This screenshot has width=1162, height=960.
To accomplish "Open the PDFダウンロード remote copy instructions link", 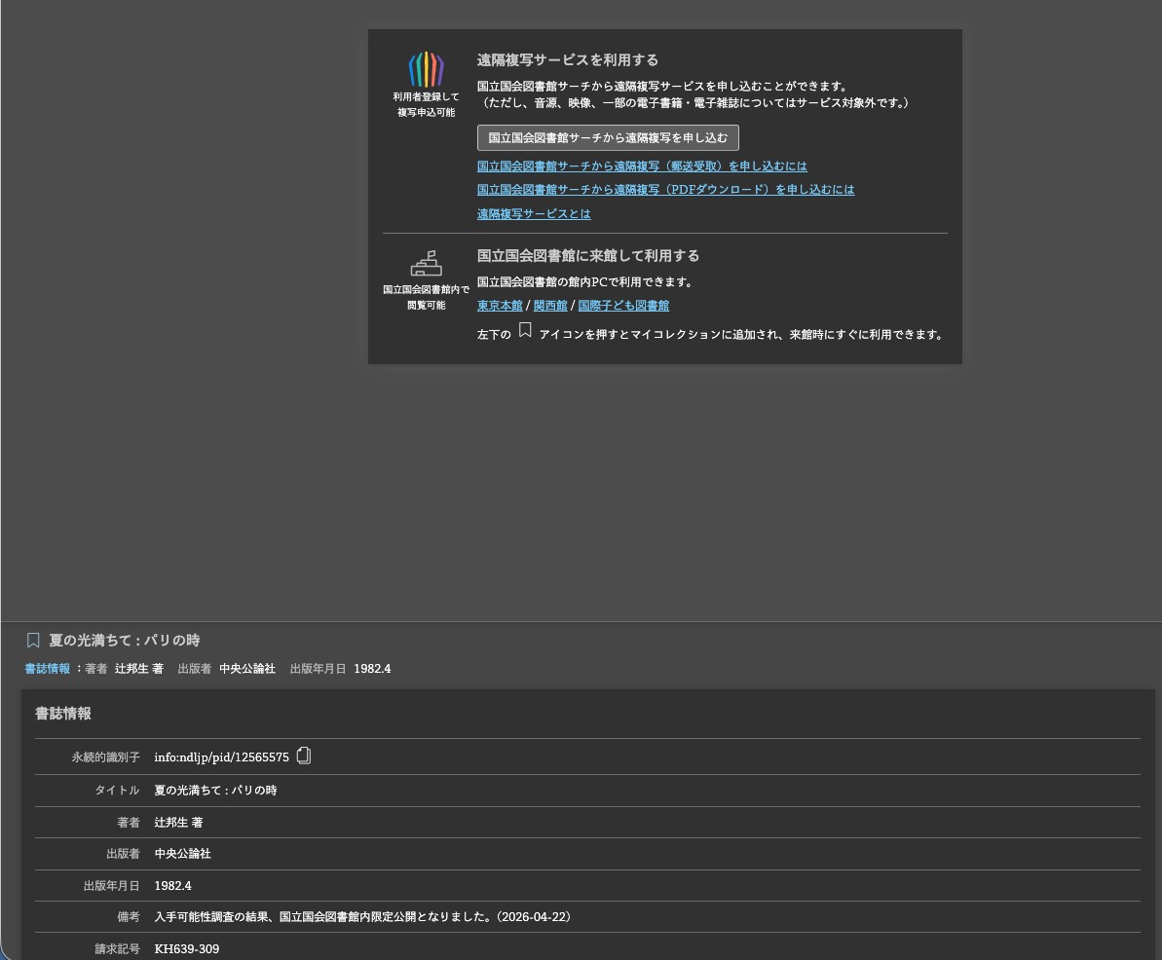I will pyautogui.click(x=665, y=190).
